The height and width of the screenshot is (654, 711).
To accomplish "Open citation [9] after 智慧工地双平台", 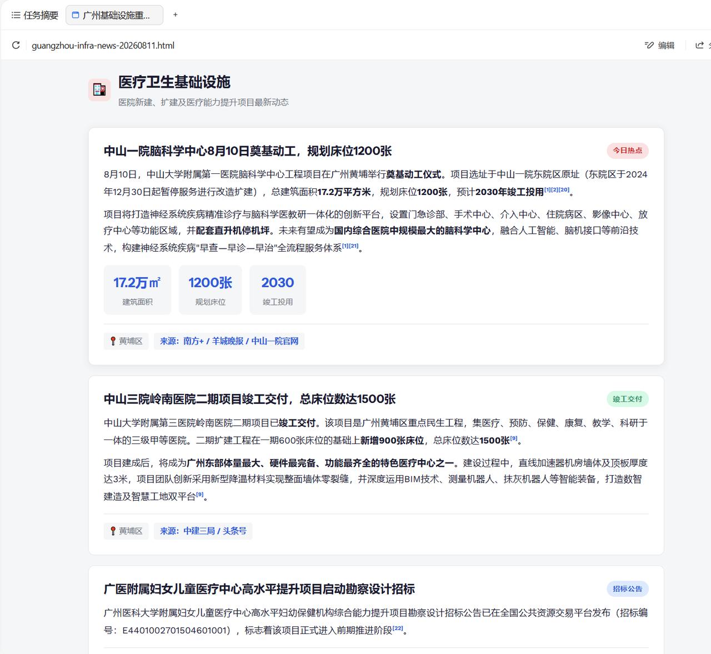I will (x=200, y=495).
